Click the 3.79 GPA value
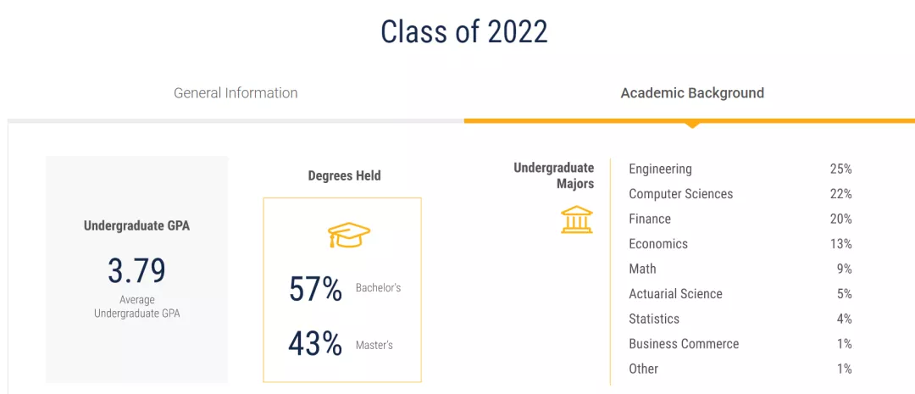Screen dimensions: 915x394 point(136,270)
